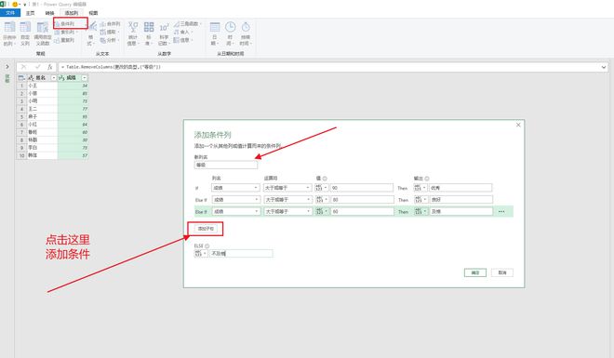Open the 统计信息 ribbon tool

click(133, 33)
